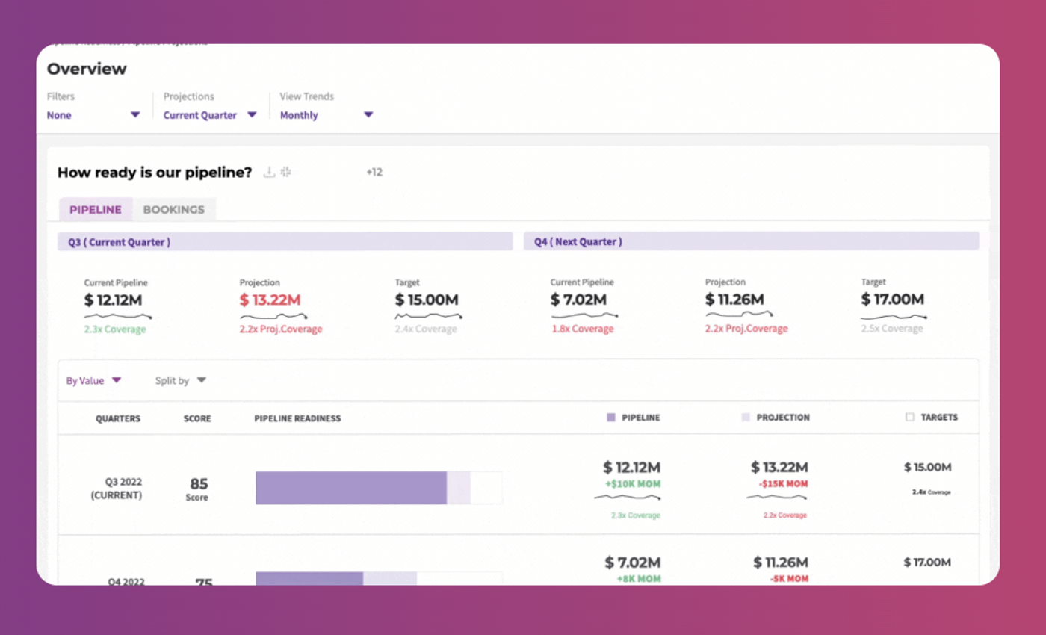Click the PIPELINE legend color swatch
The image size is (1046, 635).
coord(611,418)
